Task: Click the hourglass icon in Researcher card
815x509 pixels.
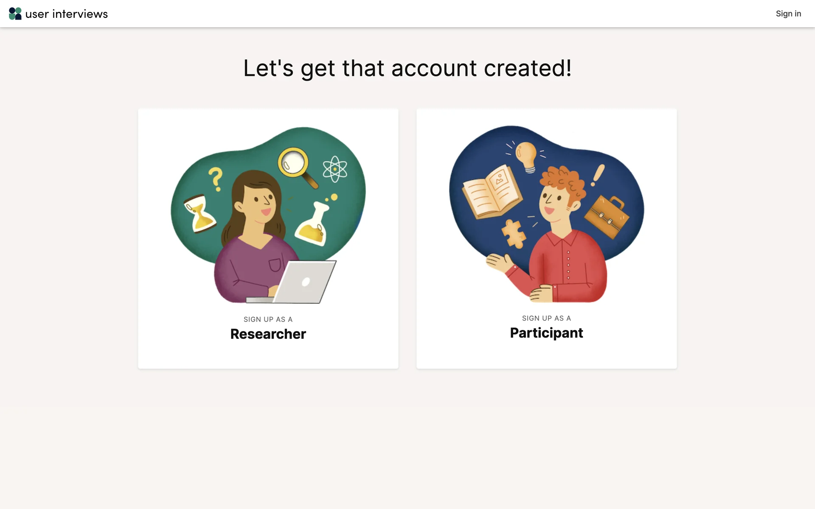Action: click(x=200, y=214)
